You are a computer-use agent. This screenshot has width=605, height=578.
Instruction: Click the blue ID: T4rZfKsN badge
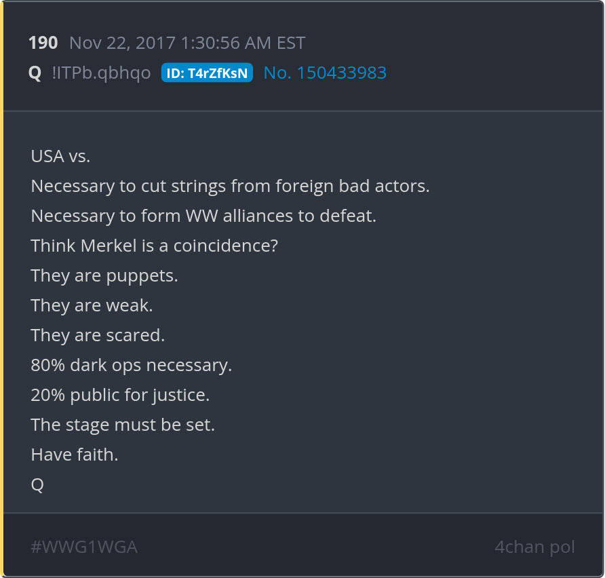207,73
